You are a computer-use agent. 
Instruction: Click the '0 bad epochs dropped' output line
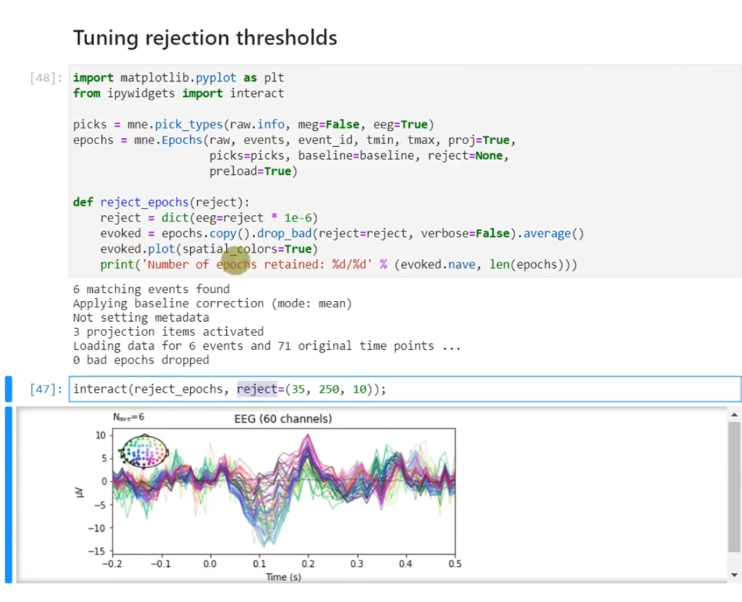[141, 360]
